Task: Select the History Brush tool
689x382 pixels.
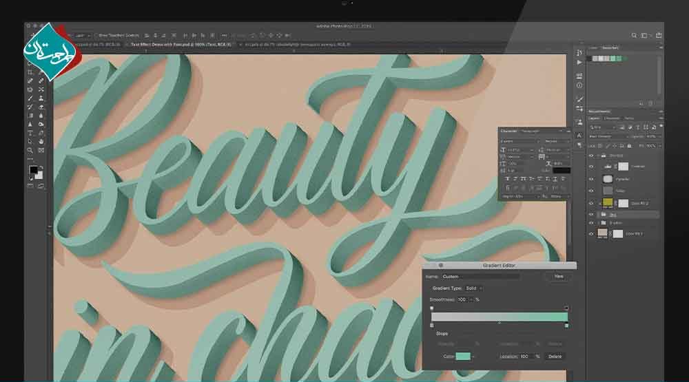Action: 30,107
